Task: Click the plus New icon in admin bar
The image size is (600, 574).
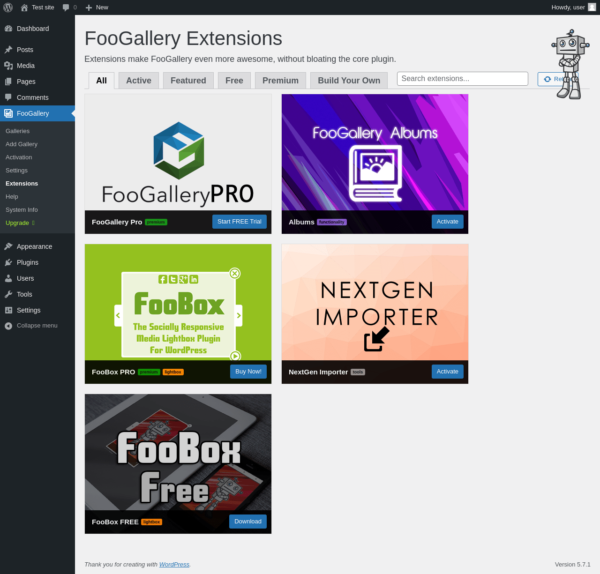Action: (x=89, y=7)
